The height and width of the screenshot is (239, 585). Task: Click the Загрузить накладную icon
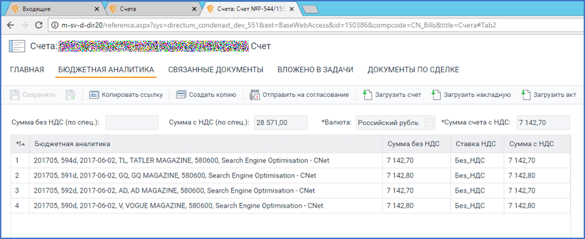[x=435, y=95]
